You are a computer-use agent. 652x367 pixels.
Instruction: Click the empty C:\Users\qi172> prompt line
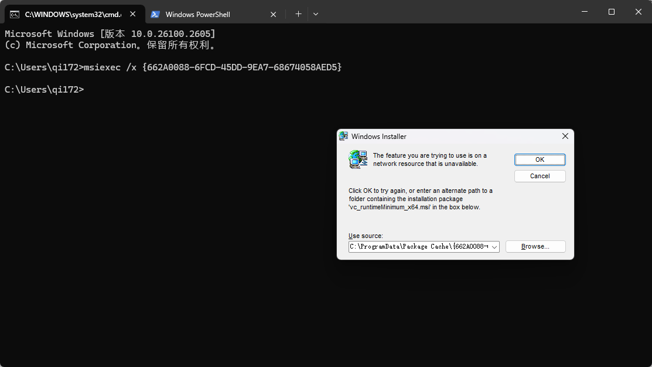pyautogui.click(x=44, y=90)
